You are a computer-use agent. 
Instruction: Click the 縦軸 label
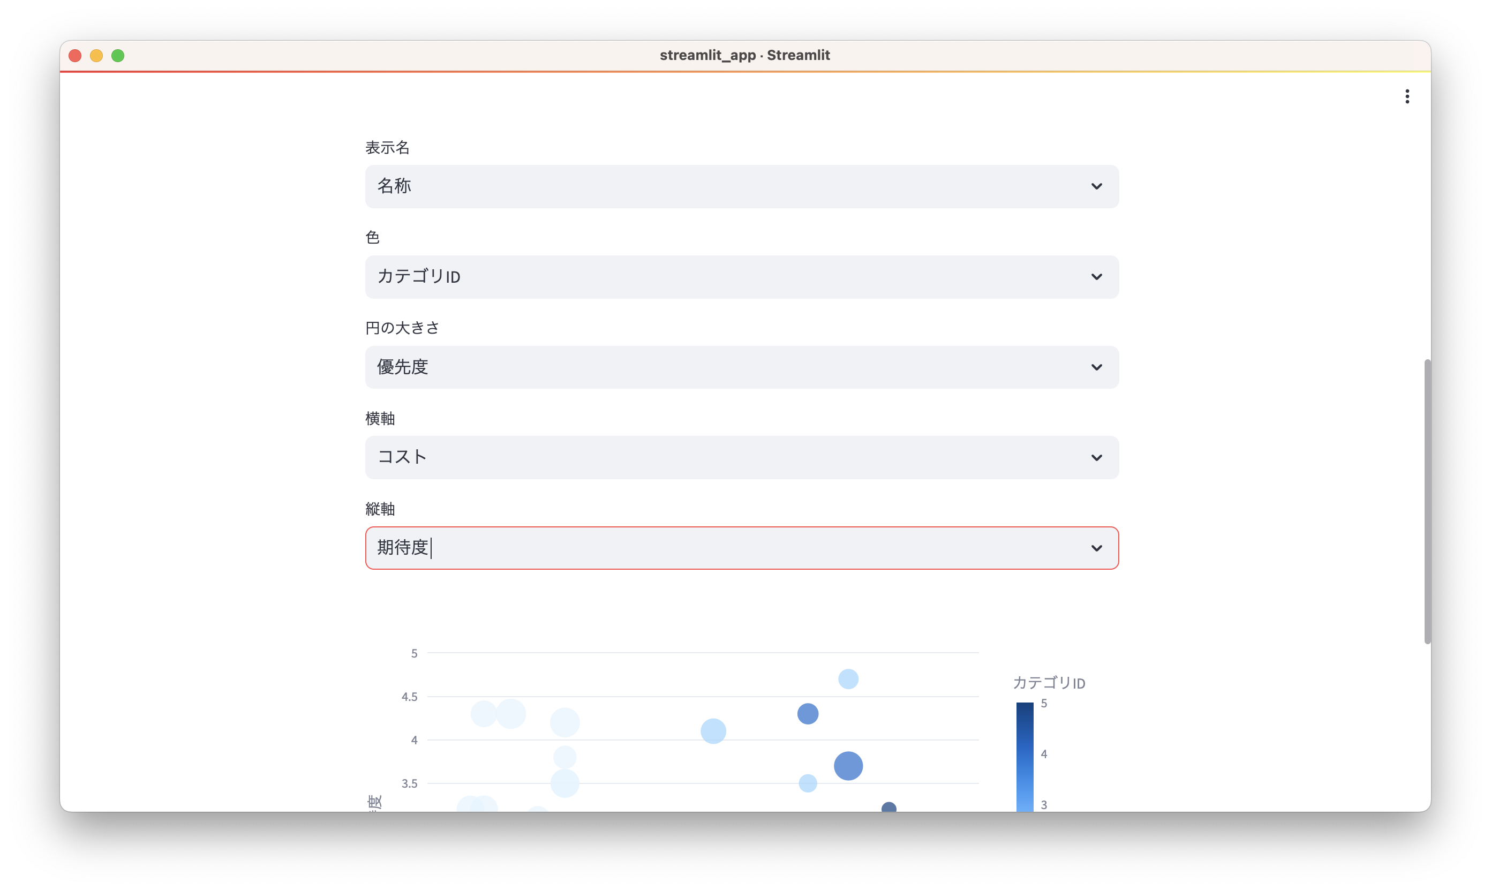tap(380, 508)
